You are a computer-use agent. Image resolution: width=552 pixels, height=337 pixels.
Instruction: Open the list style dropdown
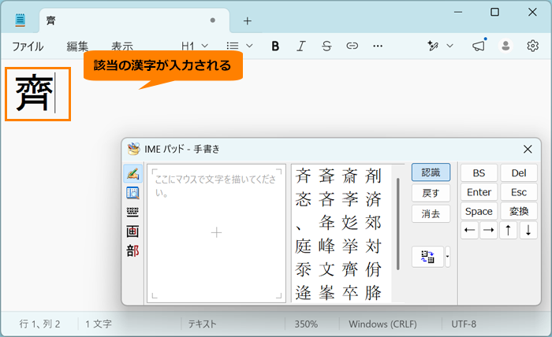tap(240, 46)
